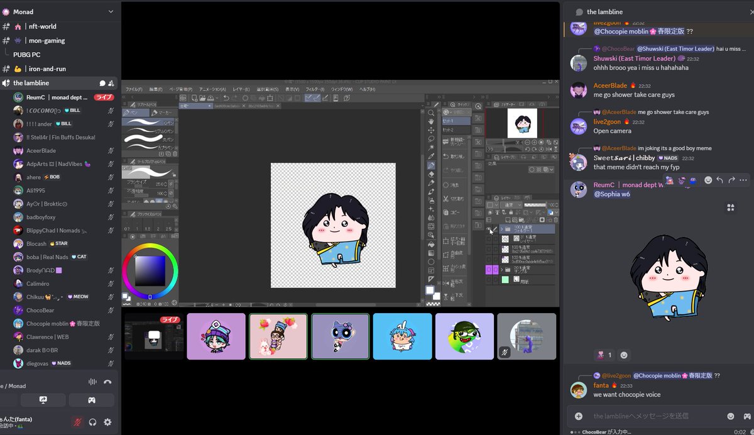Select the Move layer tool in stream
The height and width of the screenshot is (435, 754).
coord(431,130)
